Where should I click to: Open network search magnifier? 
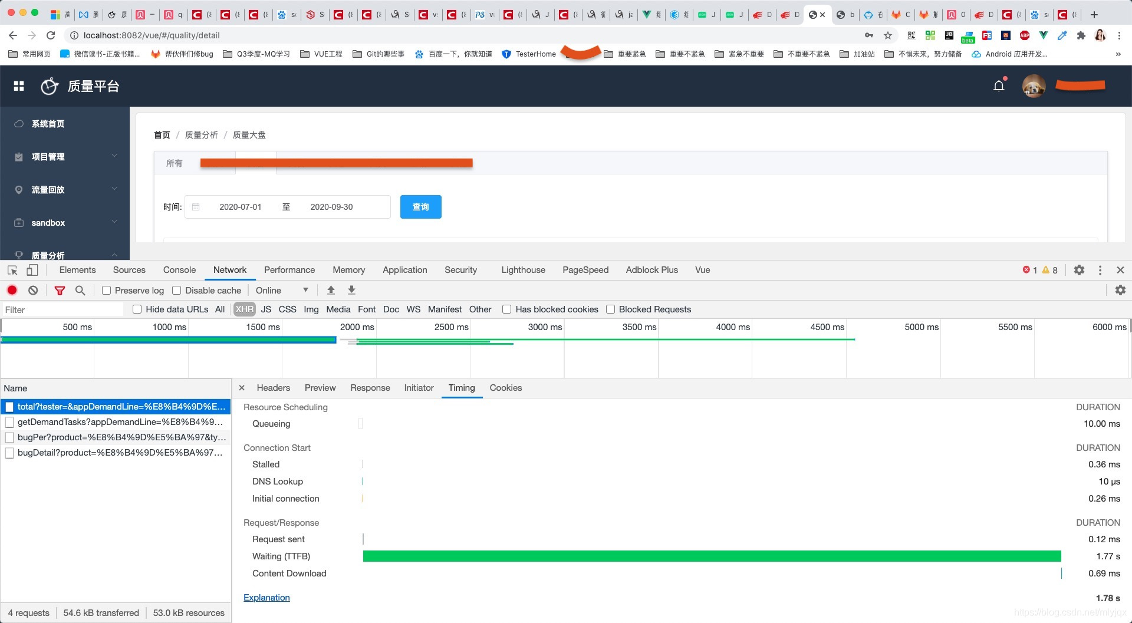pyautogui.click(x=80, y=290)
